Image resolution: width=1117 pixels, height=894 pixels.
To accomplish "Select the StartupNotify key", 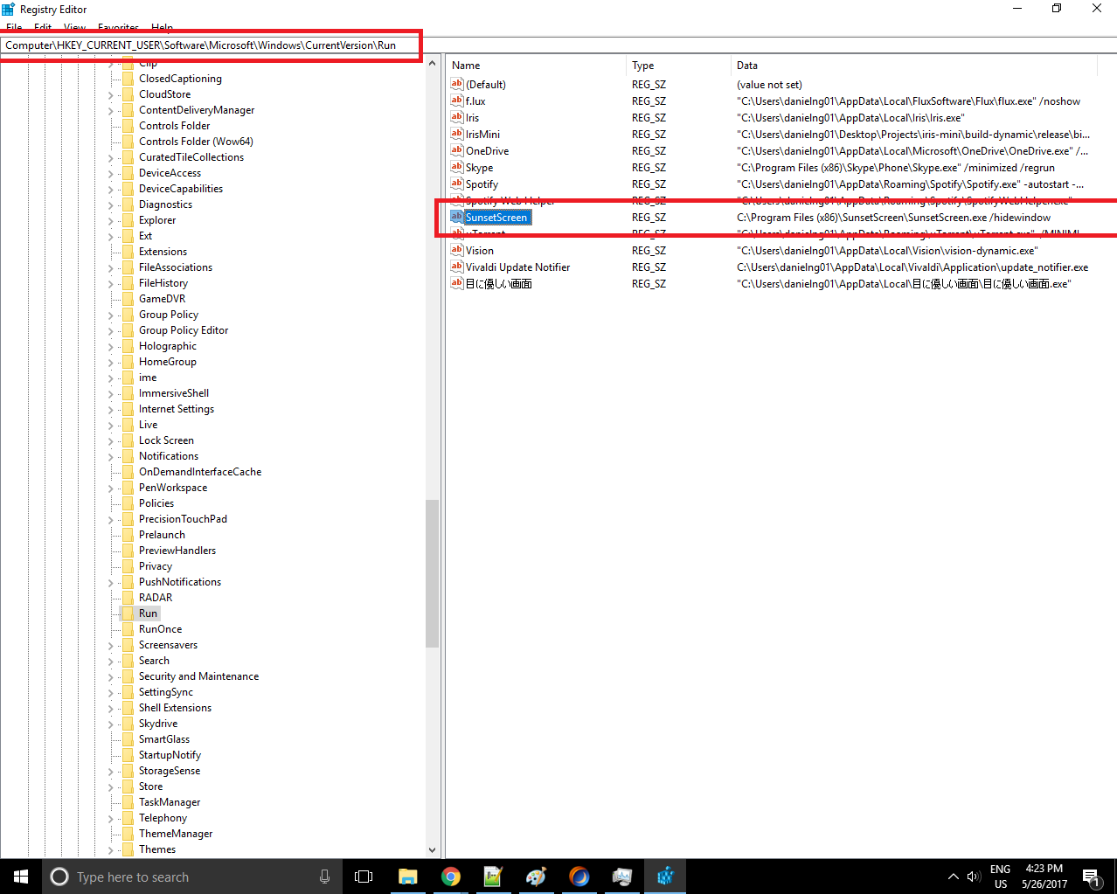I will tap(170, 755).
